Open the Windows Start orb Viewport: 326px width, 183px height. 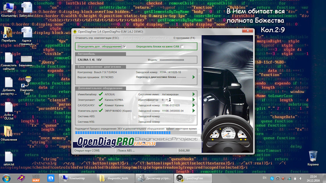click(6, 178)
